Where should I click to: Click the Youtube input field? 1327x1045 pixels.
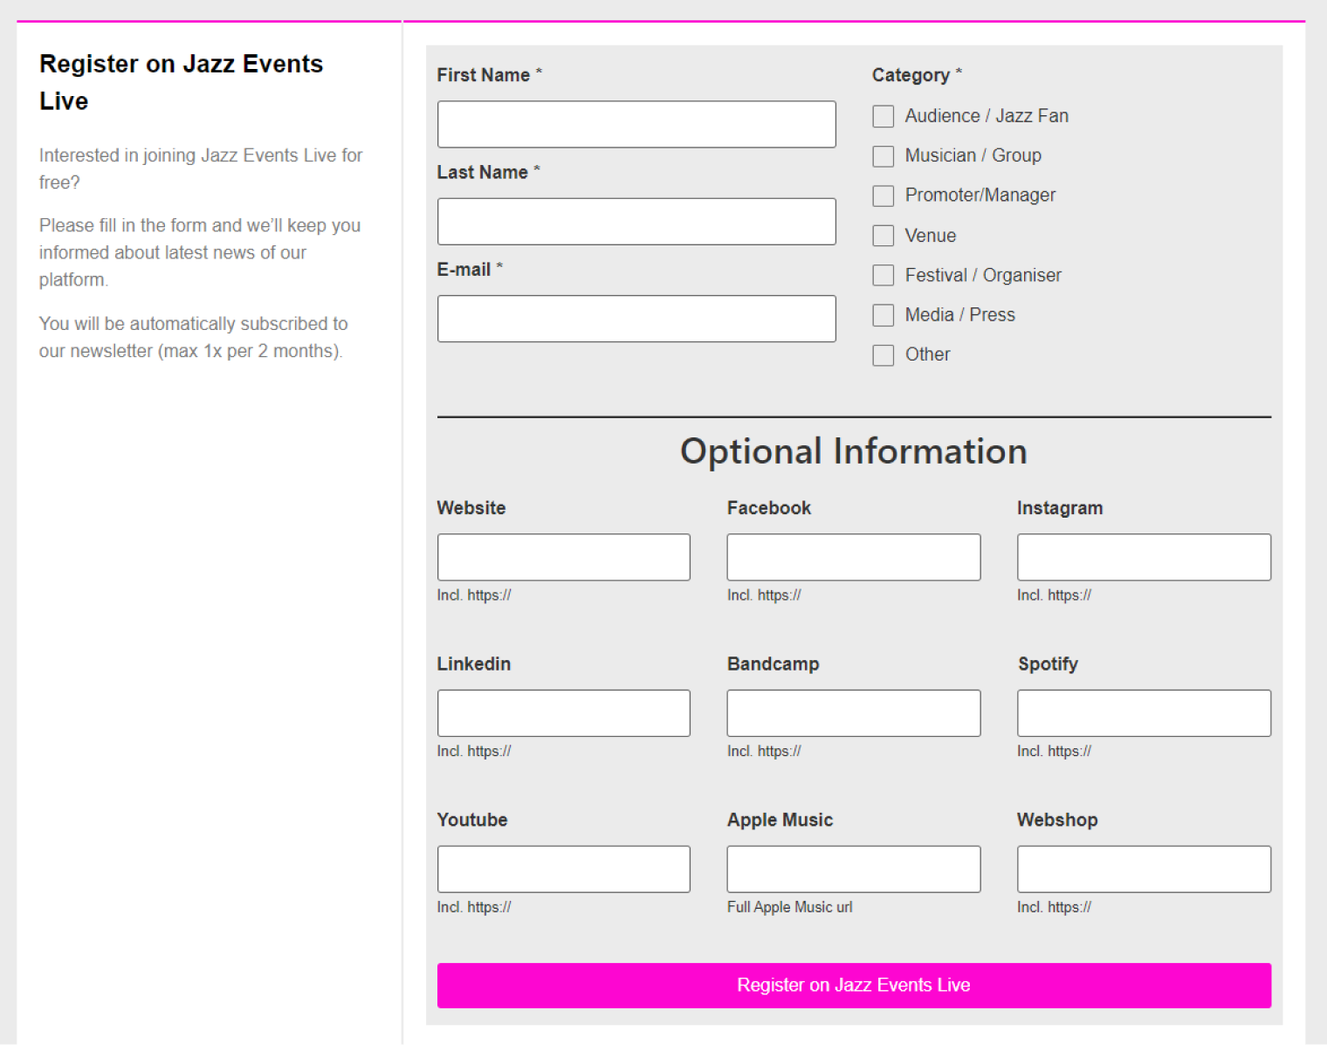point(563,869)
